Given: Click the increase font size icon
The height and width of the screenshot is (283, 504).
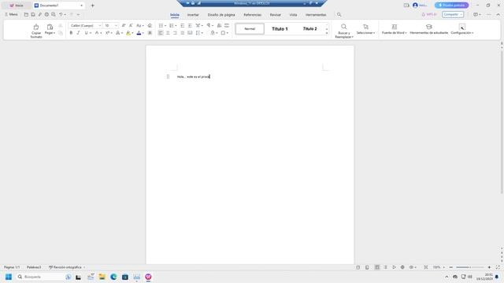Looking at the screenshot, I should [x=124, y=26].
